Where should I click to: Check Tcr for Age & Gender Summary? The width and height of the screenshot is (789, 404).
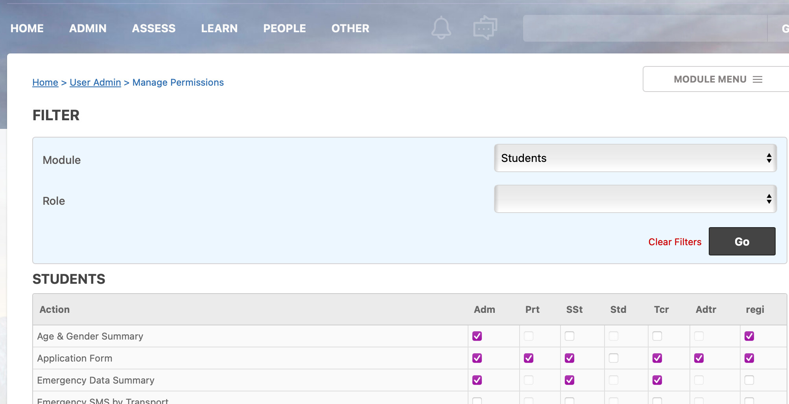pyautogui.click(x=657, y=336)
